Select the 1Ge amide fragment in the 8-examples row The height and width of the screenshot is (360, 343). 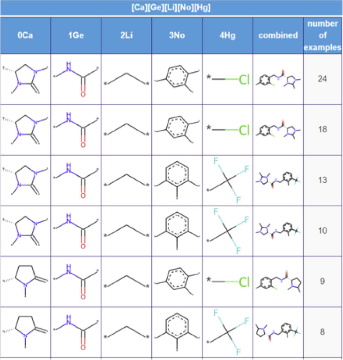76,332
